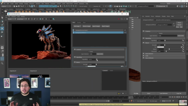This screenshot has height=106, width=188.
Task: Open the Rendering shelf tab
Action: click(49, 9)
